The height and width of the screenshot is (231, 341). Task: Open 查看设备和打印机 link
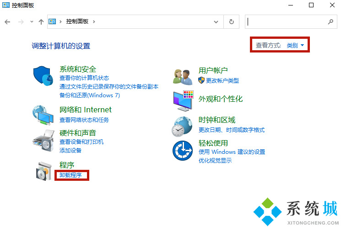[81, 142]
